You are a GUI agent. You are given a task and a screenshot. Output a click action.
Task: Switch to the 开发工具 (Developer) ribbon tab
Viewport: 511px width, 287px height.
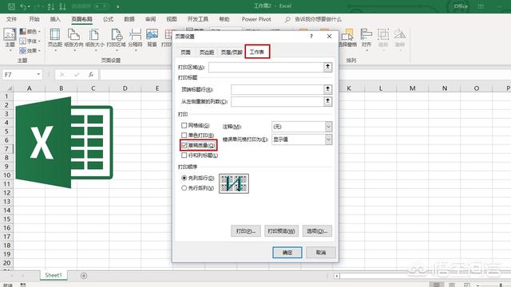(x=198, y=19)
